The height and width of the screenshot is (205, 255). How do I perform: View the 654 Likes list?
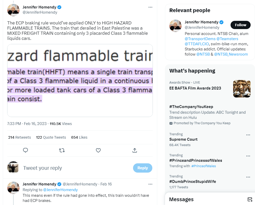tap(79, 137)
